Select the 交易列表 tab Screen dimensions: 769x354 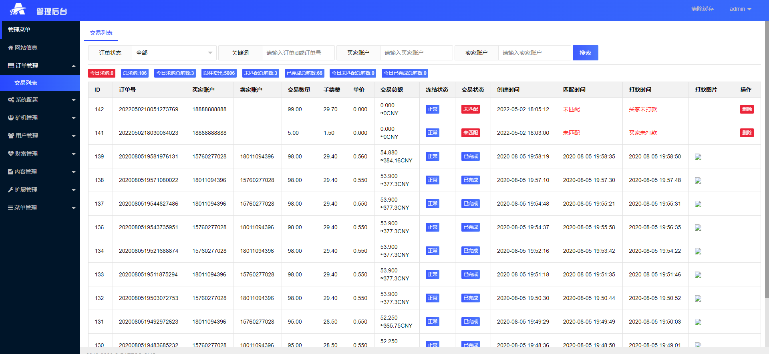coord(101,33)
